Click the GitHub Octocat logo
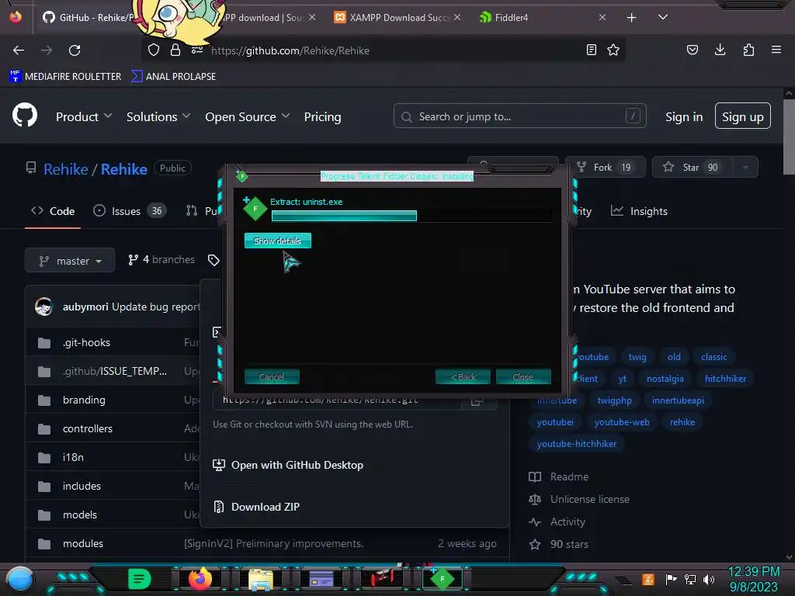The height and width of the screenshot is (596, 795). pos(25,115)
